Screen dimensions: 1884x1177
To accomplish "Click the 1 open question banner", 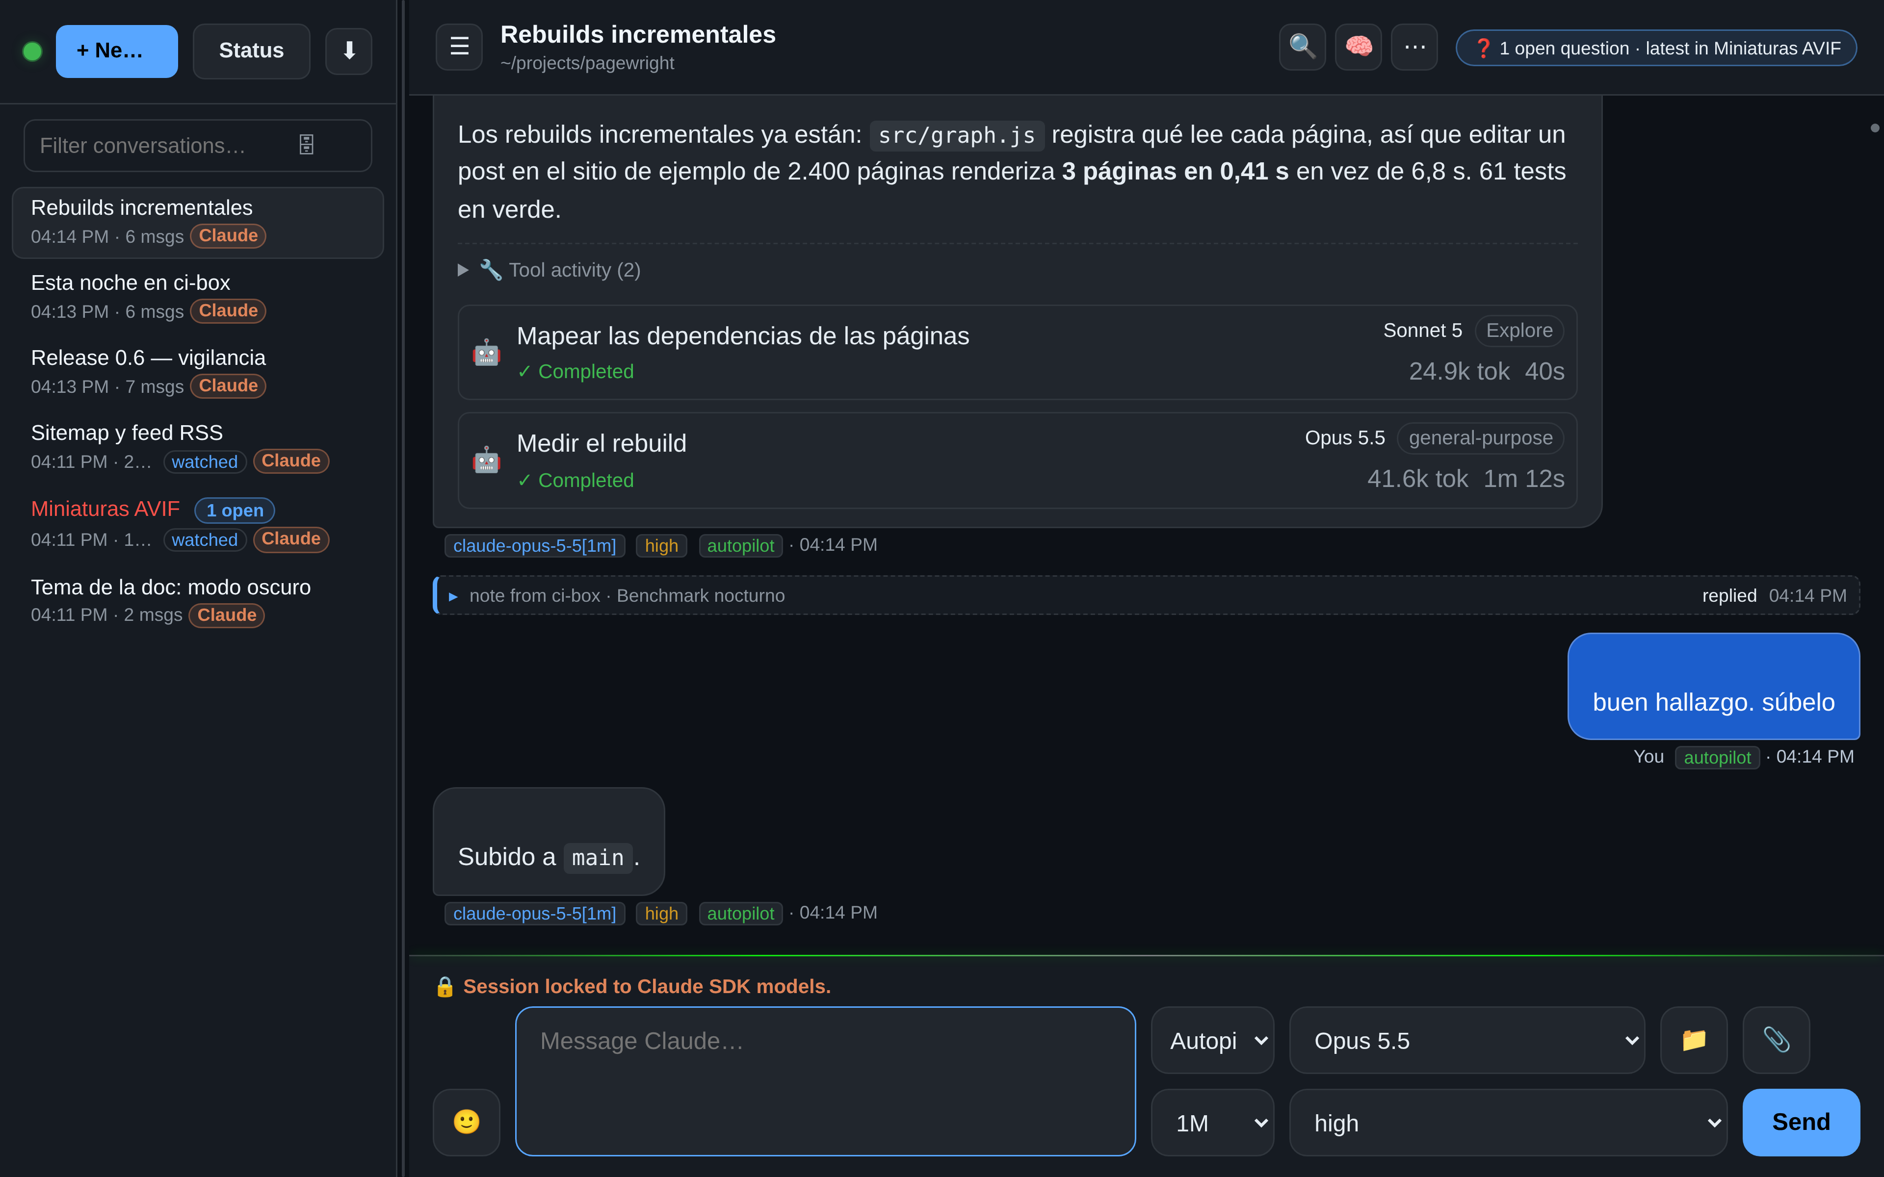I will [1657, 48].
